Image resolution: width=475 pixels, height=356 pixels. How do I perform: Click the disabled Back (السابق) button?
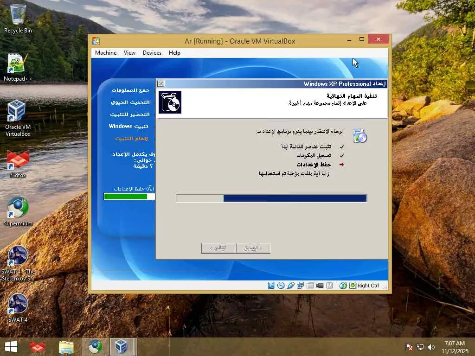tap(253, 248)
